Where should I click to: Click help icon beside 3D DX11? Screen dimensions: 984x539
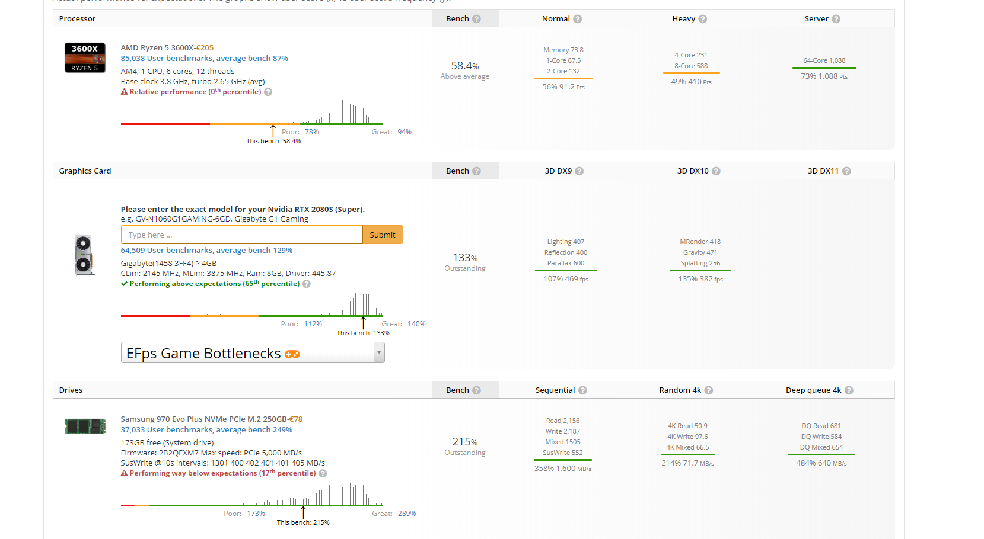846,171
